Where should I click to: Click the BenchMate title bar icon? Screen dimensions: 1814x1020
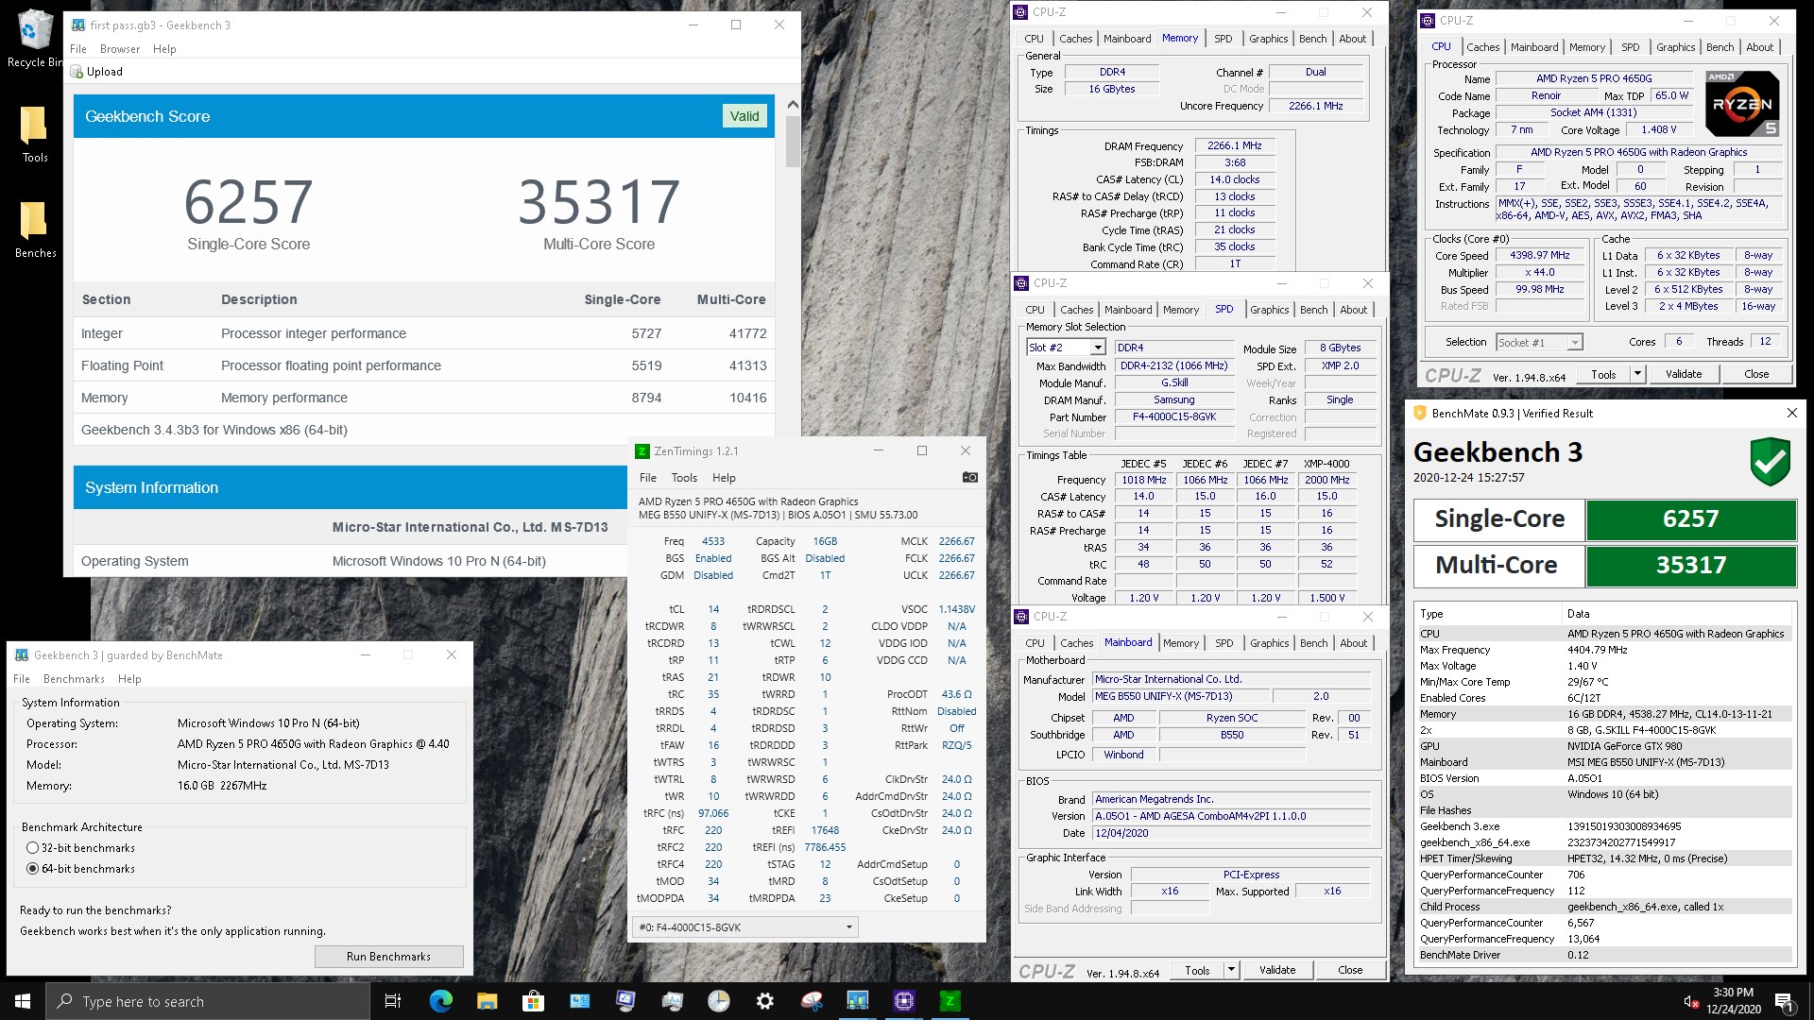[x=1419, y=413]
